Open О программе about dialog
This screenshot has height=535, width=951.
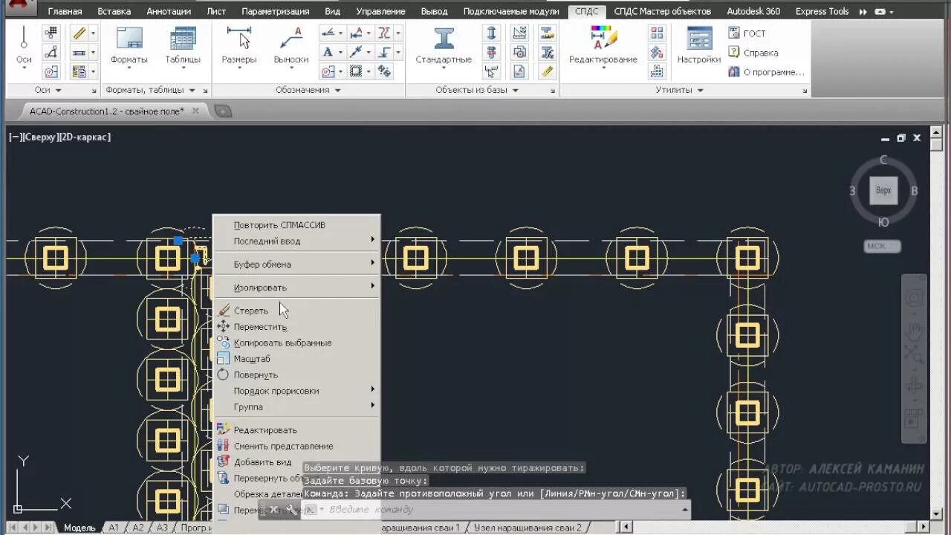(x=766, y=72)
